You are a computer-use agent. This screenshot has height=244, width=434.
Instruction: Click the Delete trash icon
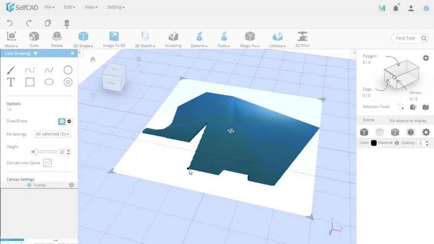67,23
